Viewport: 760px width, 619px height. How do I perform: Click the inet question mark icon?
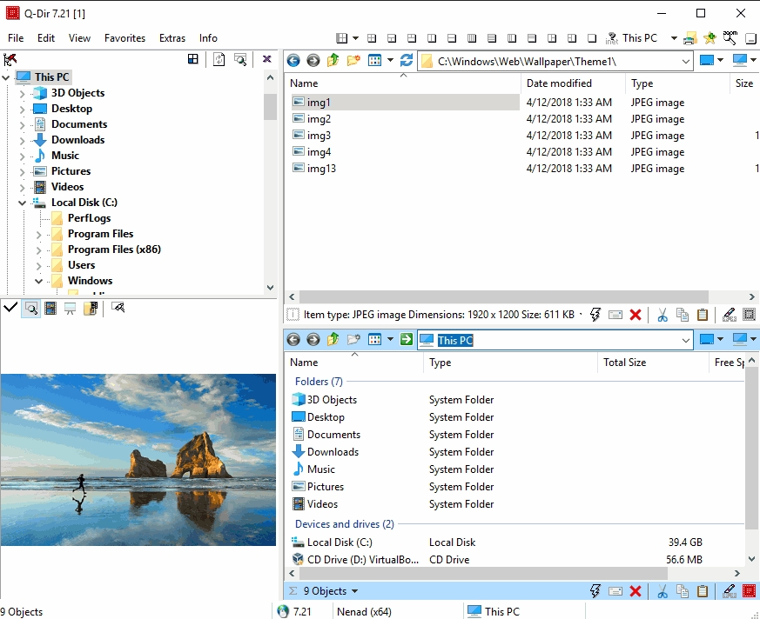pyautogui.click(x=612, y=38)
